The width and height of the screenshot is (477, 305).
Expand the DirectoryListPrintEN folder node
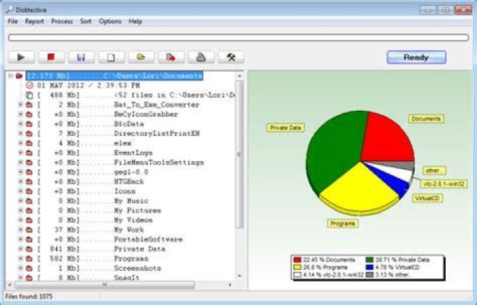tap(21, 133)
